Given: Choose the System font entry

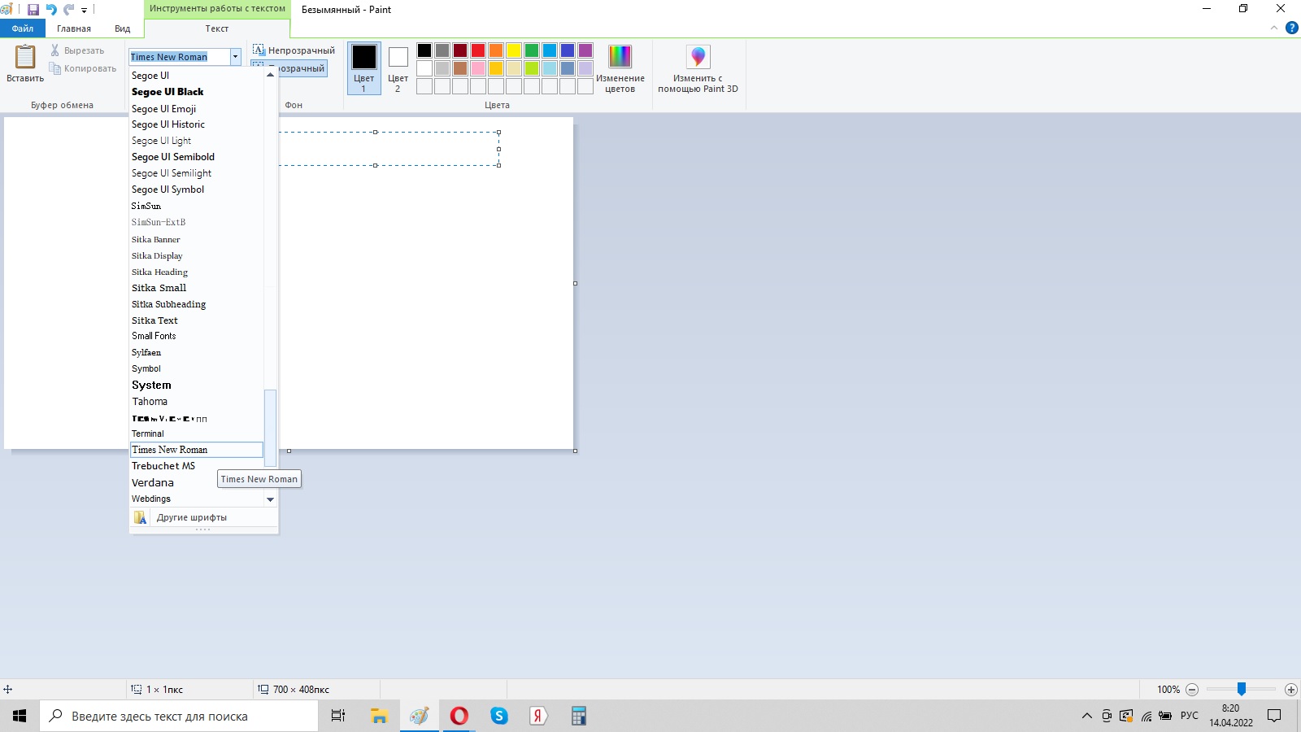Looking at the screenshot, I should click(x=196, y=385).
